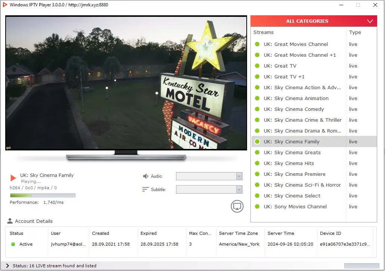Click green dot next to Great TV +1
Screen dimensions: 385x271
point(257,77)
